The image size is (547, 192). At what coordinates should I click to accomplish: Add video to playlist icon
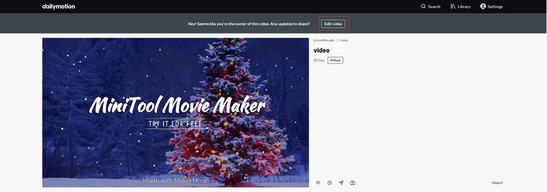[x=353, y=182]
